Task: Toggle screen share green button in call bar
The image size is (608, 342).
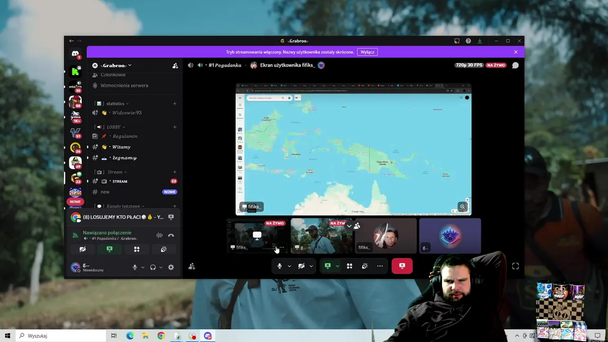Action: 327,266
